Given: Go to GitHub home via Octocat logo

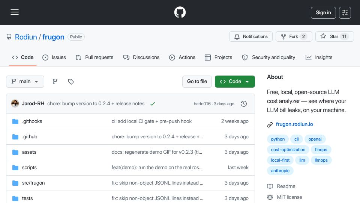Looking at the screenshot, I should (x=180, y=12).
